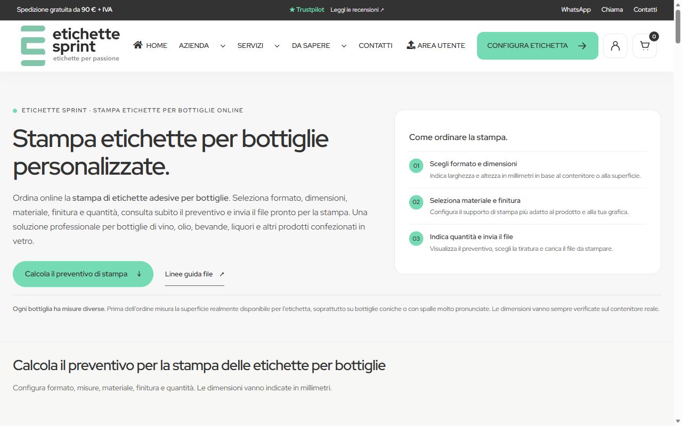Click the Indica quantità e invia il file title
682x426 pixels.
tap(472, 237)
